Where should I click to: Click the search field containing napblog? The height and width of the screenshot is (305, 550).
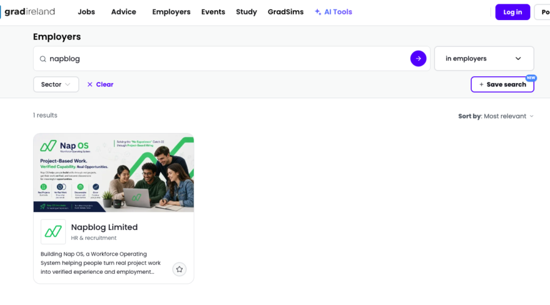pos(232,59)
